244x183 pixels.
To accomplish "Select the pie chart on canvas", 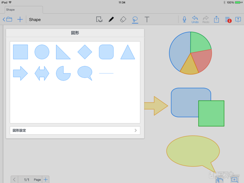I will coord(190,53).
